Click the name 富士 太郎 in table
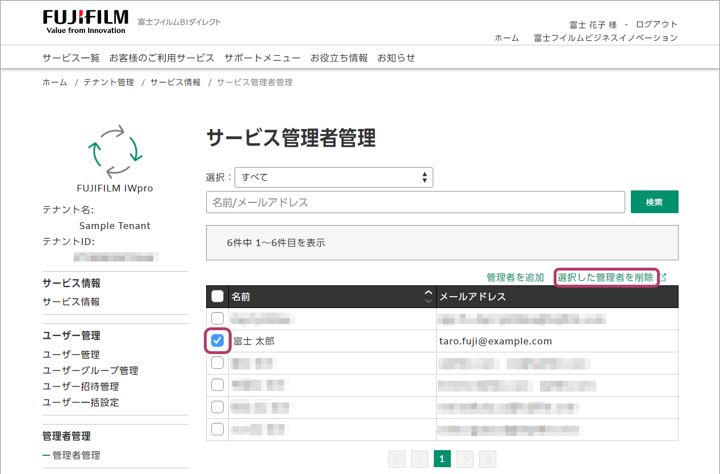The width and height of the screenshot is (720, 474). click(x=254, y=341)
